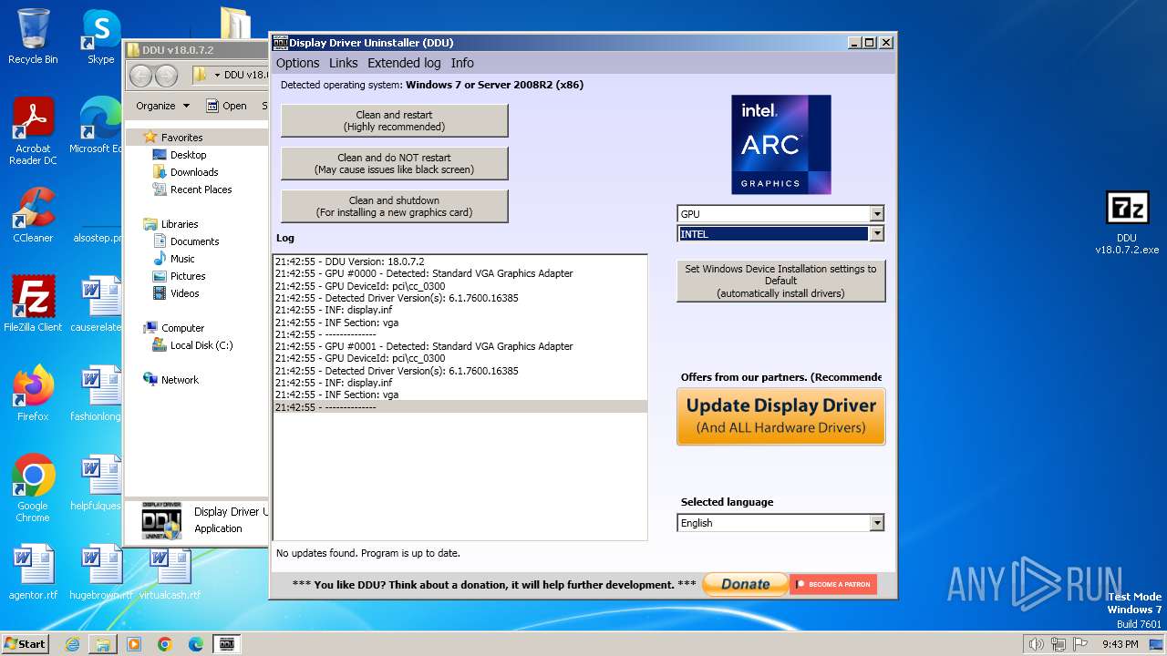The image size is (1167, 656).
Task: Open Google Chrome desktop shortcut
Action: tap(33, 487)
